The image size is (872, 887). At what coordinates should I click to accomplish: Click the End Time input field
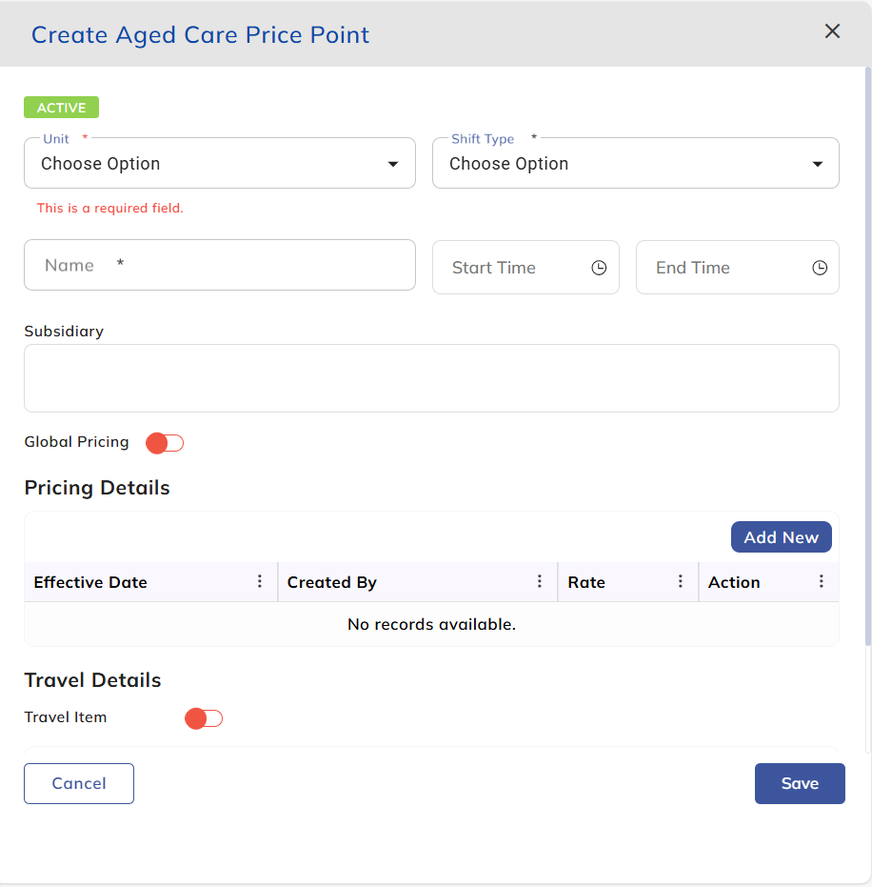pyautogui.click(x=719, y=268)
